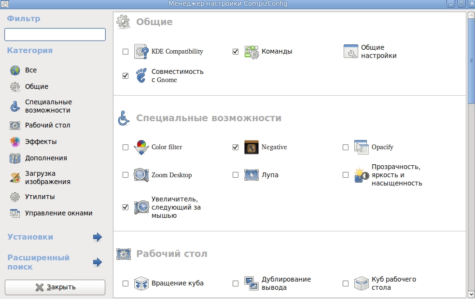Expand Установки with the blue arrow
Viewport: 475px width, 299px height.
pos(97,237)
